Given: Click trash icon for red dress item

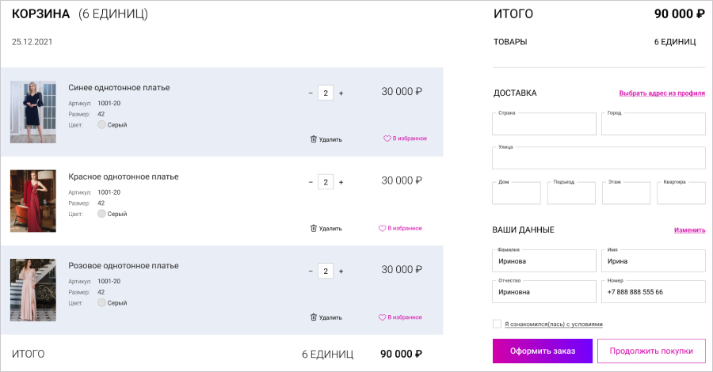Looking at the screenshot, I should [314, 228].
